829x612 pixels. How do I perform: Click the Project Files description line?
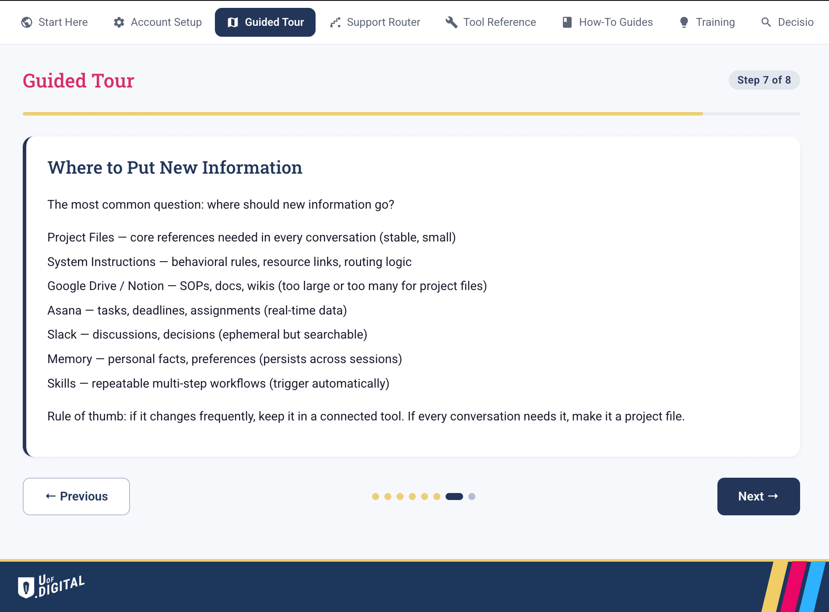tap(252, 238)
